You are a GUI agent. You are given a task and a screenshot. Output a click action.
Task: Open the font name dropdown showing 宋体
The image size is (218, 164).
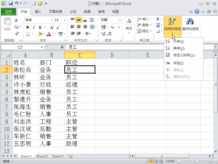[x=52, y=20]
